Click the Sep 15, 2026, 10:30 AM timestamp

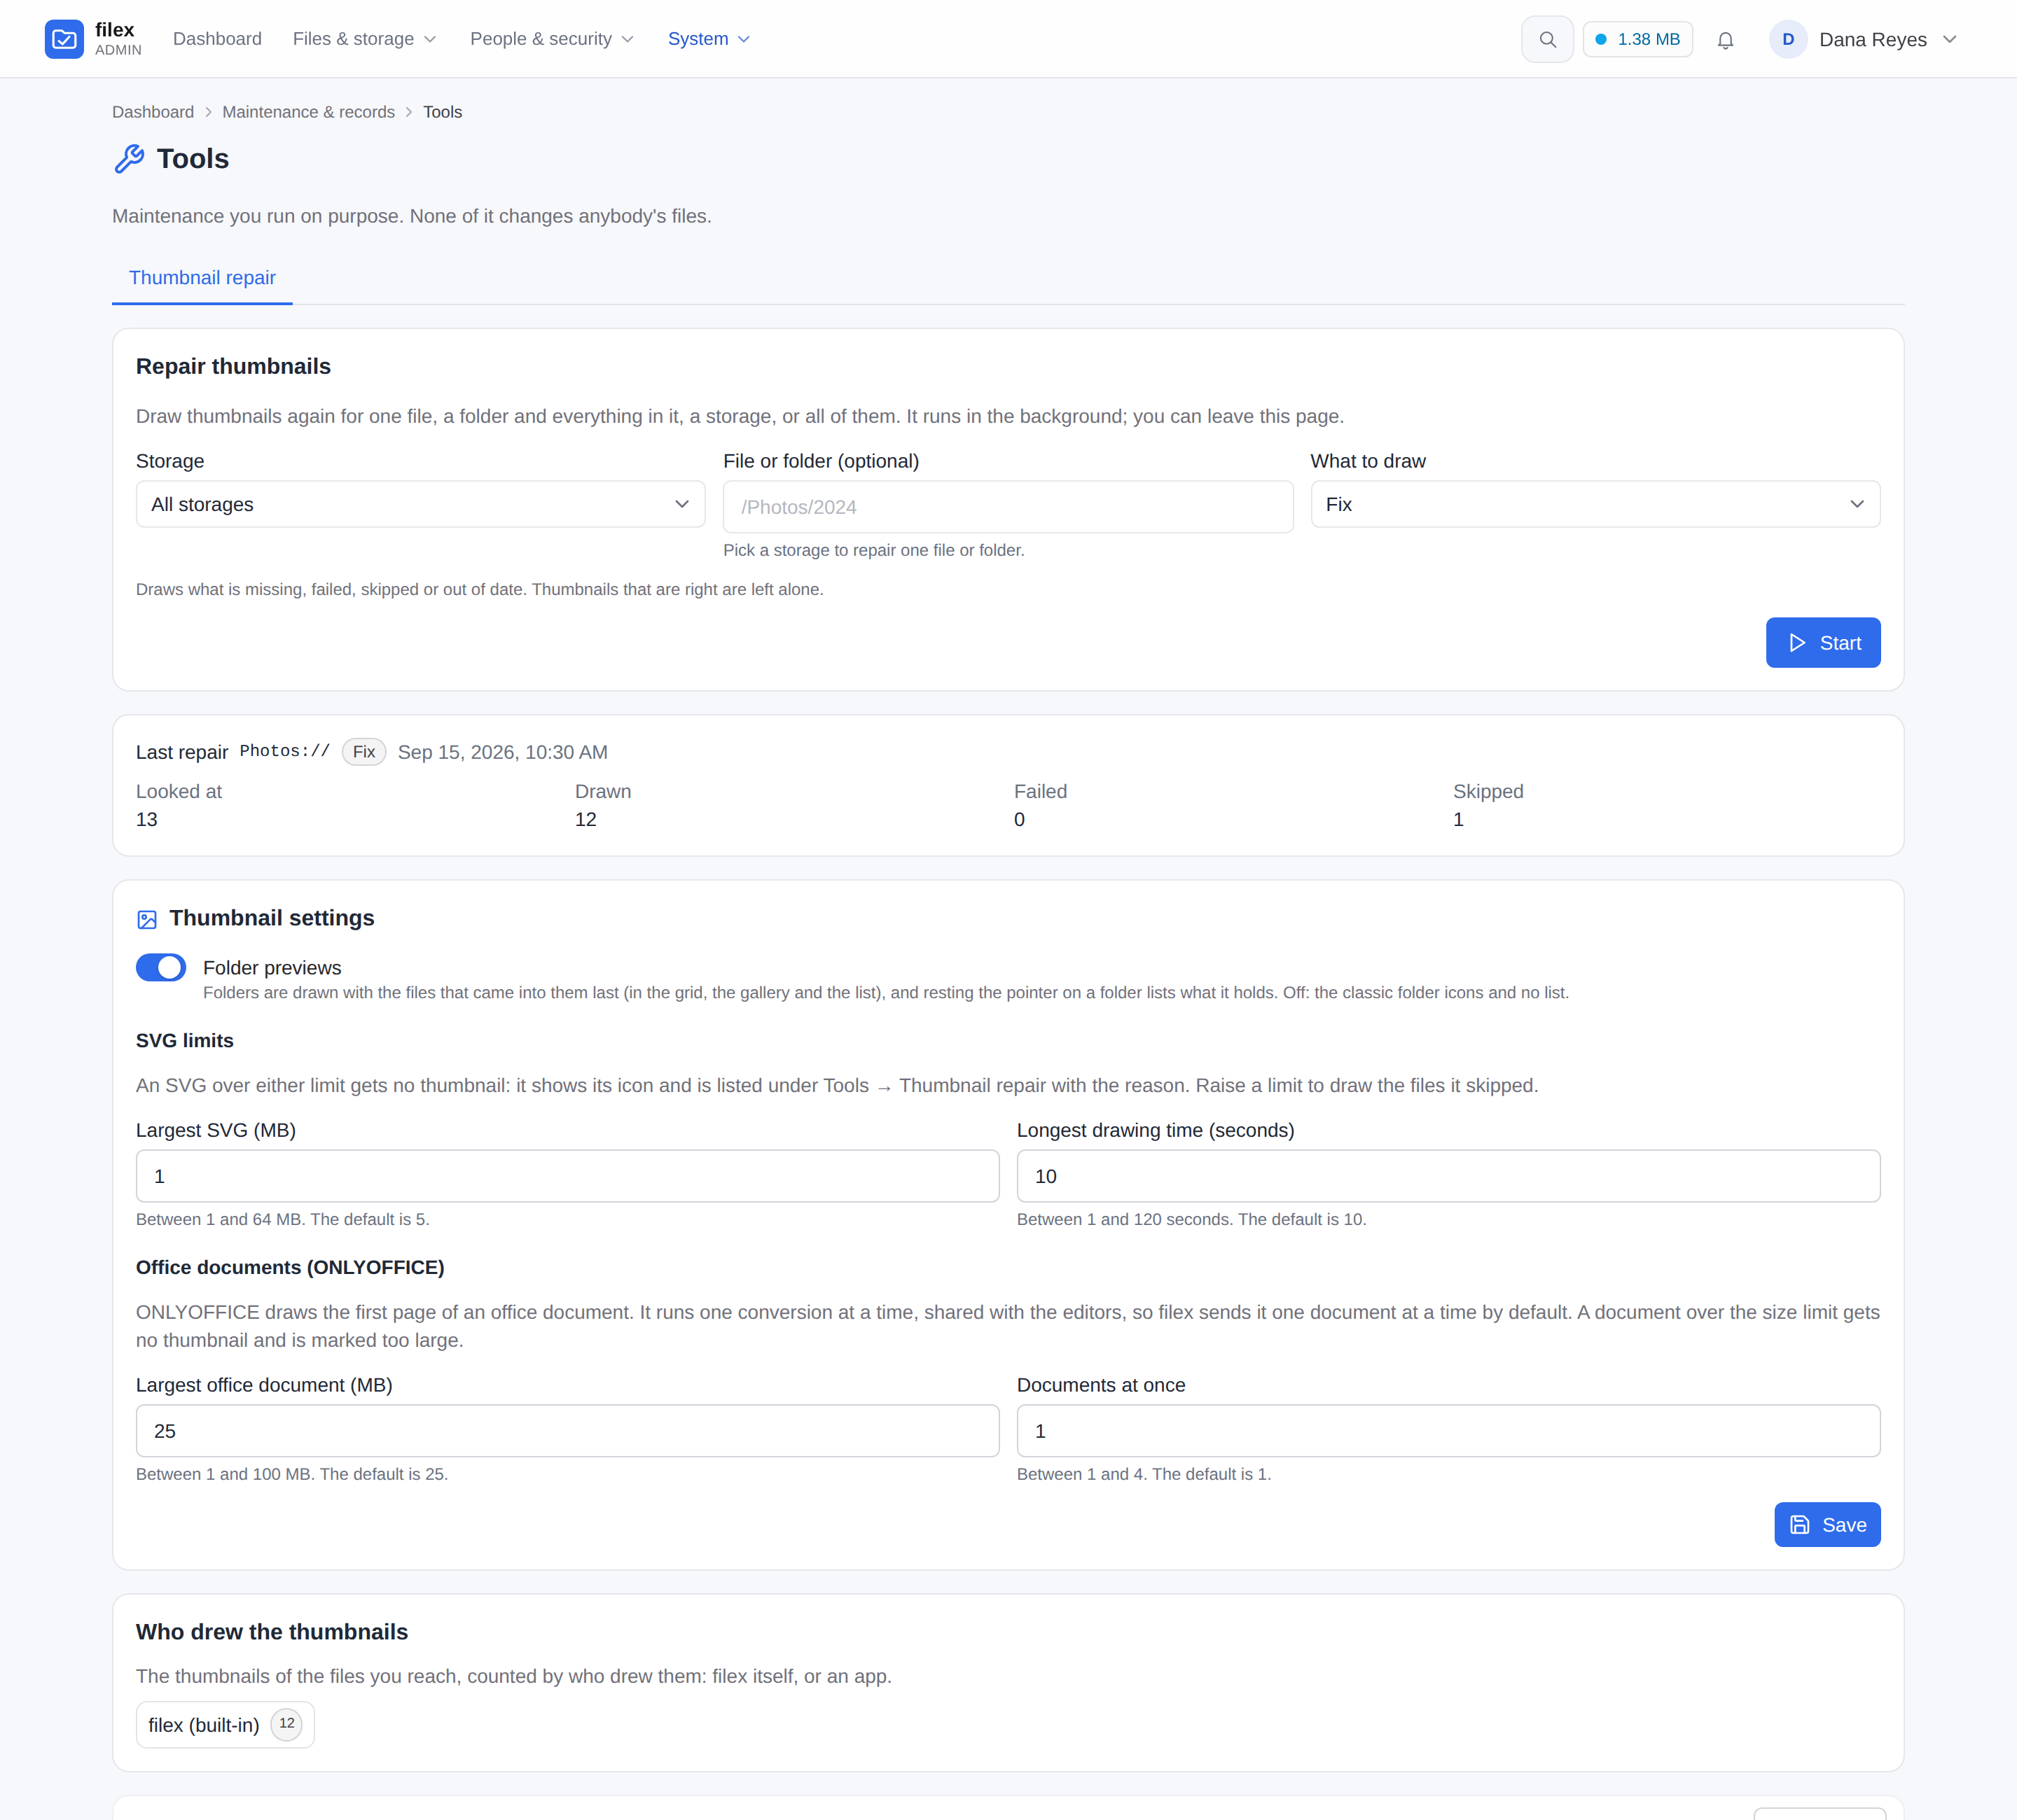(x=502, y=752)
